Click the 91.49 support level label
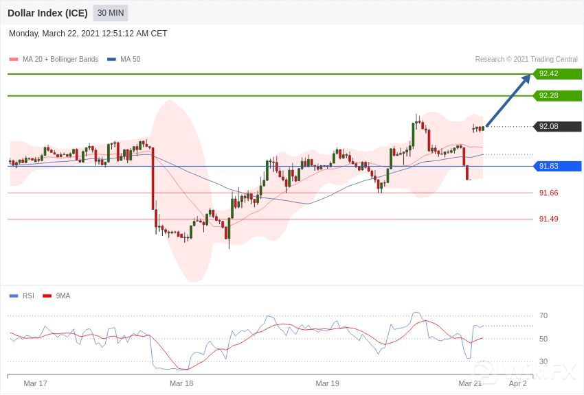584x395 pixels. coord(548,219)
